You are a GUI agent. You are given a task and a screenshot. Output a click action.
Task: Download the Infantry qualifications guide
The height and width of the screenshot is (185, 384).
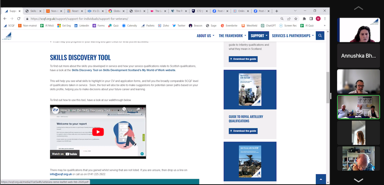coord(243,59)
